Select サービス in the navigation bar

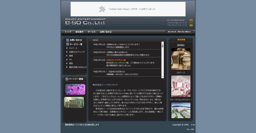coord(91,32)
